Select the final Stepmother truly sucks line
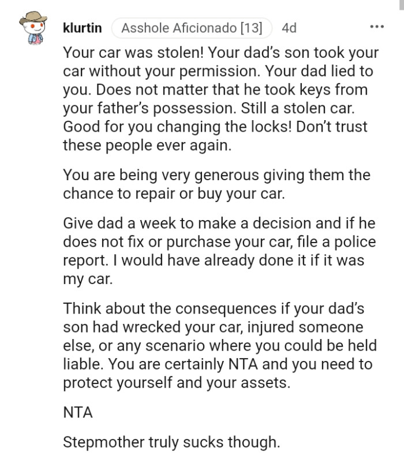This screenshot has height=462, width=404. (x=173, y=443)
